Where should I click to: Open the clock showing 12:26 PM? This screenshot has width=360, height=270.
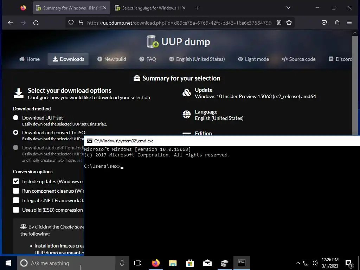click(x=330, y=263)
